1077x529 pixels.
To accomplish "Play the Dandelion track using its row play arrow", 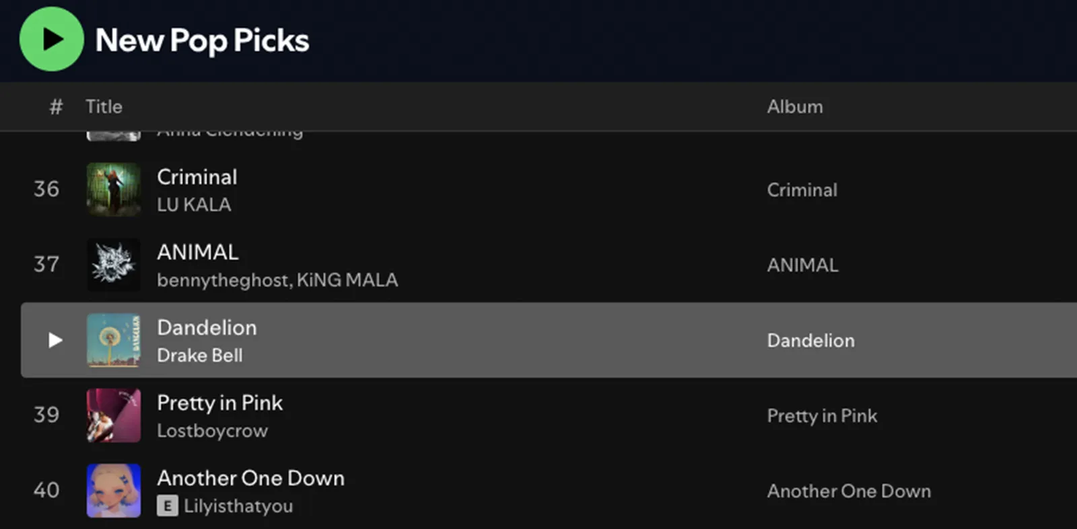I will click(x=55, y=340).
